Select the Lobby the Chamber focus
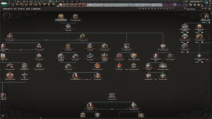Viewport: 212px width, 119px height. (24, 67)
